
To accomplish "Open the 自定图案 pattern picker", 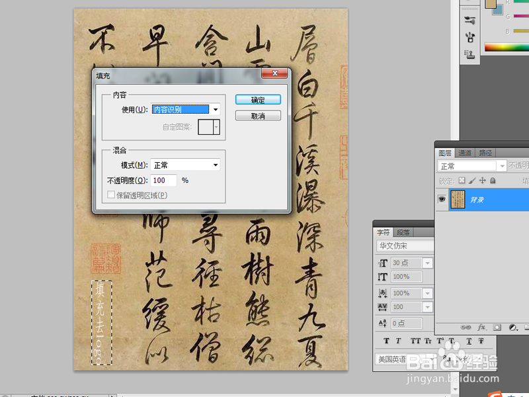I will click(209, 127).
